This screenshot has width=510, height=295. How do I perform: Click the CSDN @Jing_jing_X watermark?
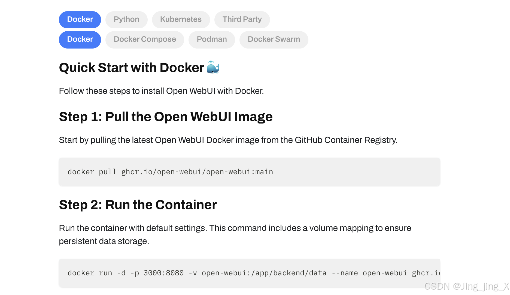467,286
